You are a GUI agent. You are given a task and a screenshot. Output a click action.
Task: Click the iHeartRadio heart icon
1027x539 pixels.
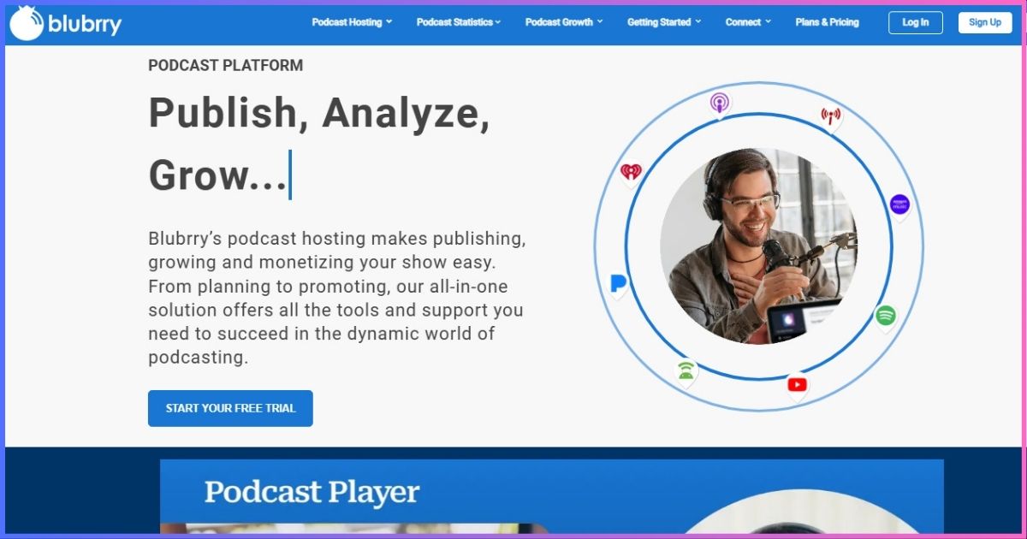(x=631, y=173)
